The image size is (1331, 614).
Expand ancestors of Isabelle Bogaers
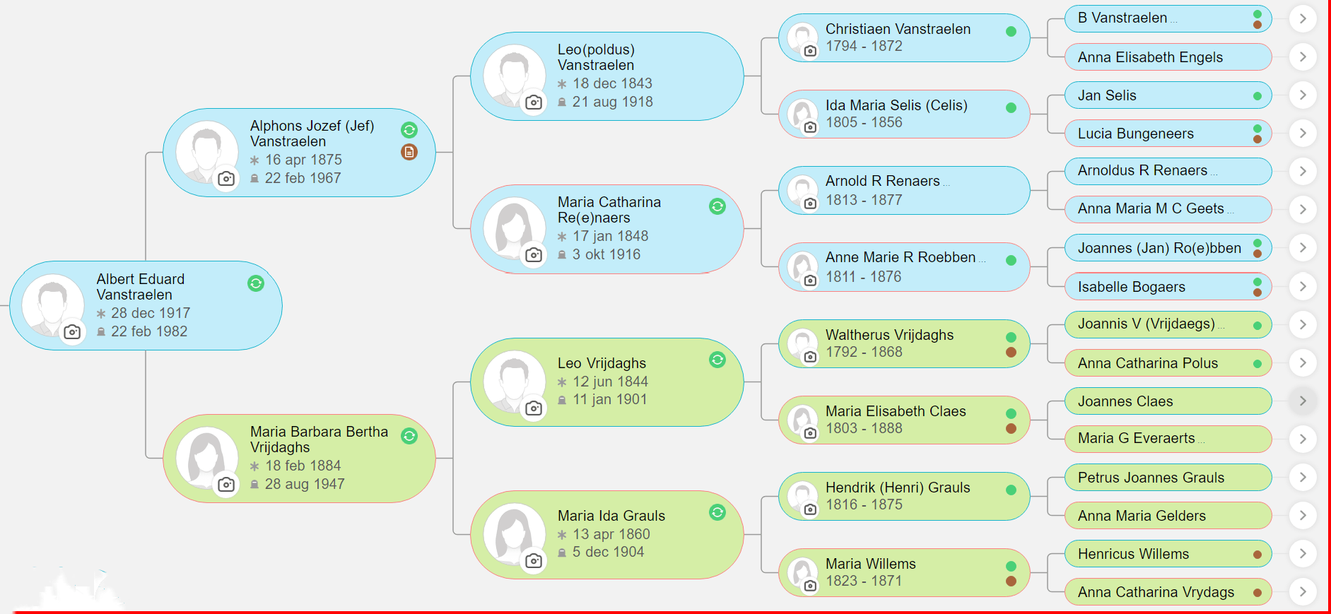1303,286
